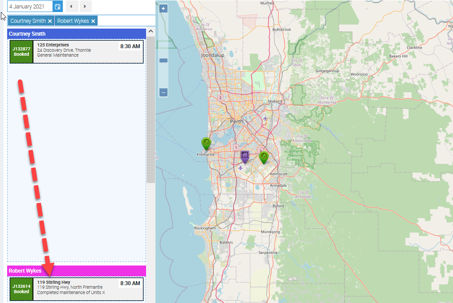Select green wrench marker near Thornlie
This screenshot has height=303, width=453.
tap(264, 157)
